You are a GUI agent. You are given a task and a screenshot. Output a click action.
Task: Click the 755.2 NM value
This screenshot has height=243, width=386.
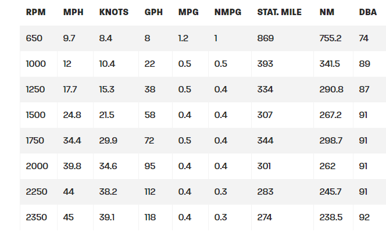[x=331, y=38]
